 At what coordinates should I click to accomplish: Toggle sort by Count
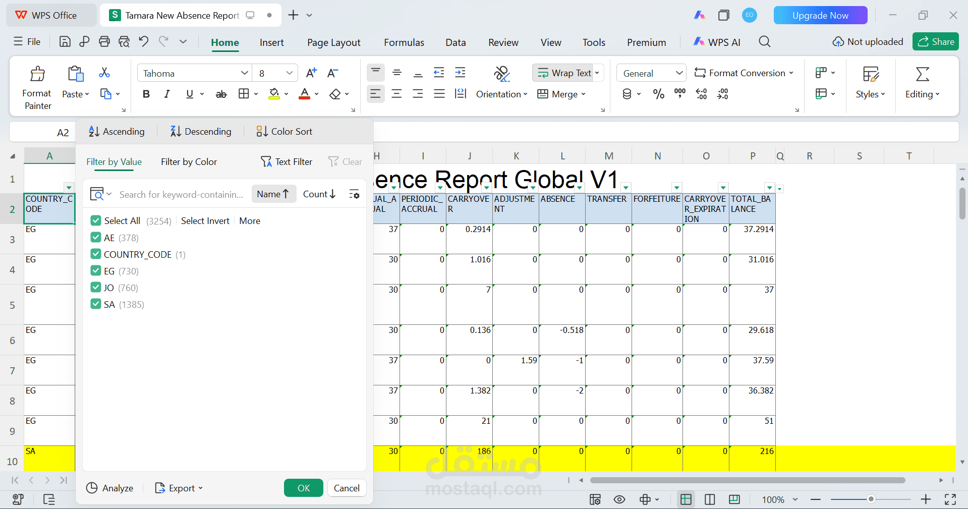320,194
